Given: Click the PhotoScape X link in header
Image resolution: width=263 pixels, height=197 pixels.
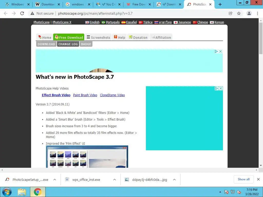Looking at the screenshot, I should (62, 22).
